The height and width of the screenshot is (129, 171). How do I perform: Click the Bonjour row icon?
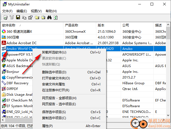[x=4, y=71]
